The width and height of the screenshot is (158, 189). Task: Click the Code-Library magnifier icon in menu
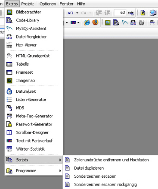(9, 20)
